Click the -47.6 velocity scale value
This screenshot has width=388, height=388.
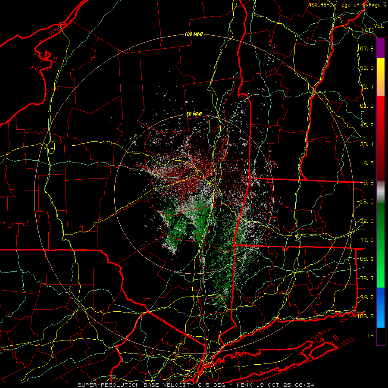(x=366, y=240)
